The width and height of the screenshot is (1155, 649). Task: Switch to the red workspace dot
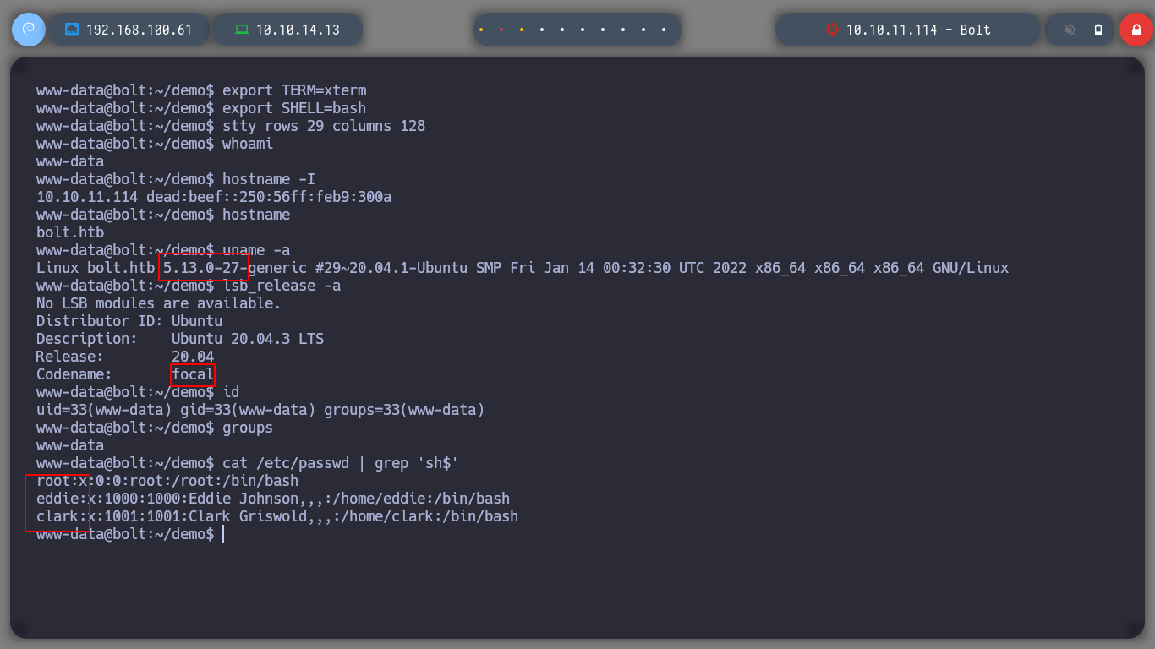pos(501,30)
